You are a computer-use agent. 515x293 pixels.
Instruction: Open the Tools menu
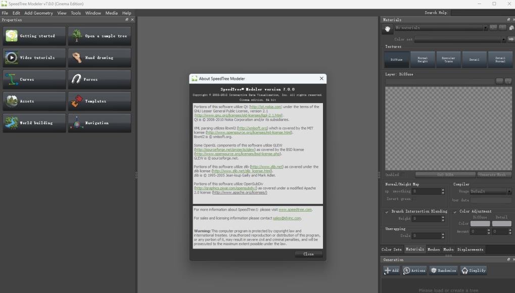pos(75,13)
